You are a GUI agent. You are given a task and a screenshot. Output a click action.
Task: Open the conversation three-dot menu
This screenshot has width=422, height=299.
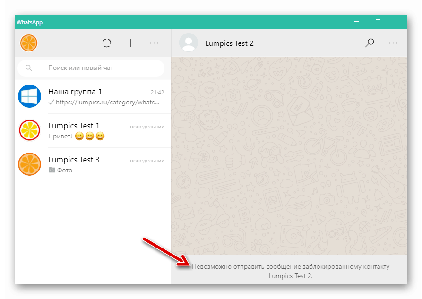393,43
